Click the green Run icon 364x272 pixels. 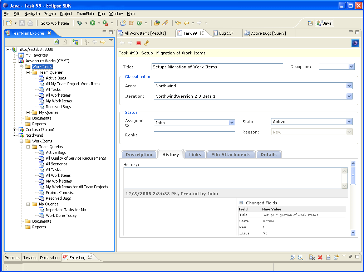click(93, 23)
